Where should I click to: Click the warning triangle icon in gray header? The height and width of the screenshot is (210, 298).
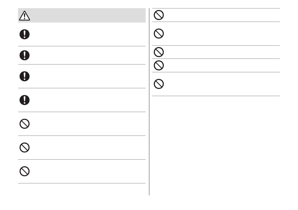pyautogui.click(x=24, y=16)
